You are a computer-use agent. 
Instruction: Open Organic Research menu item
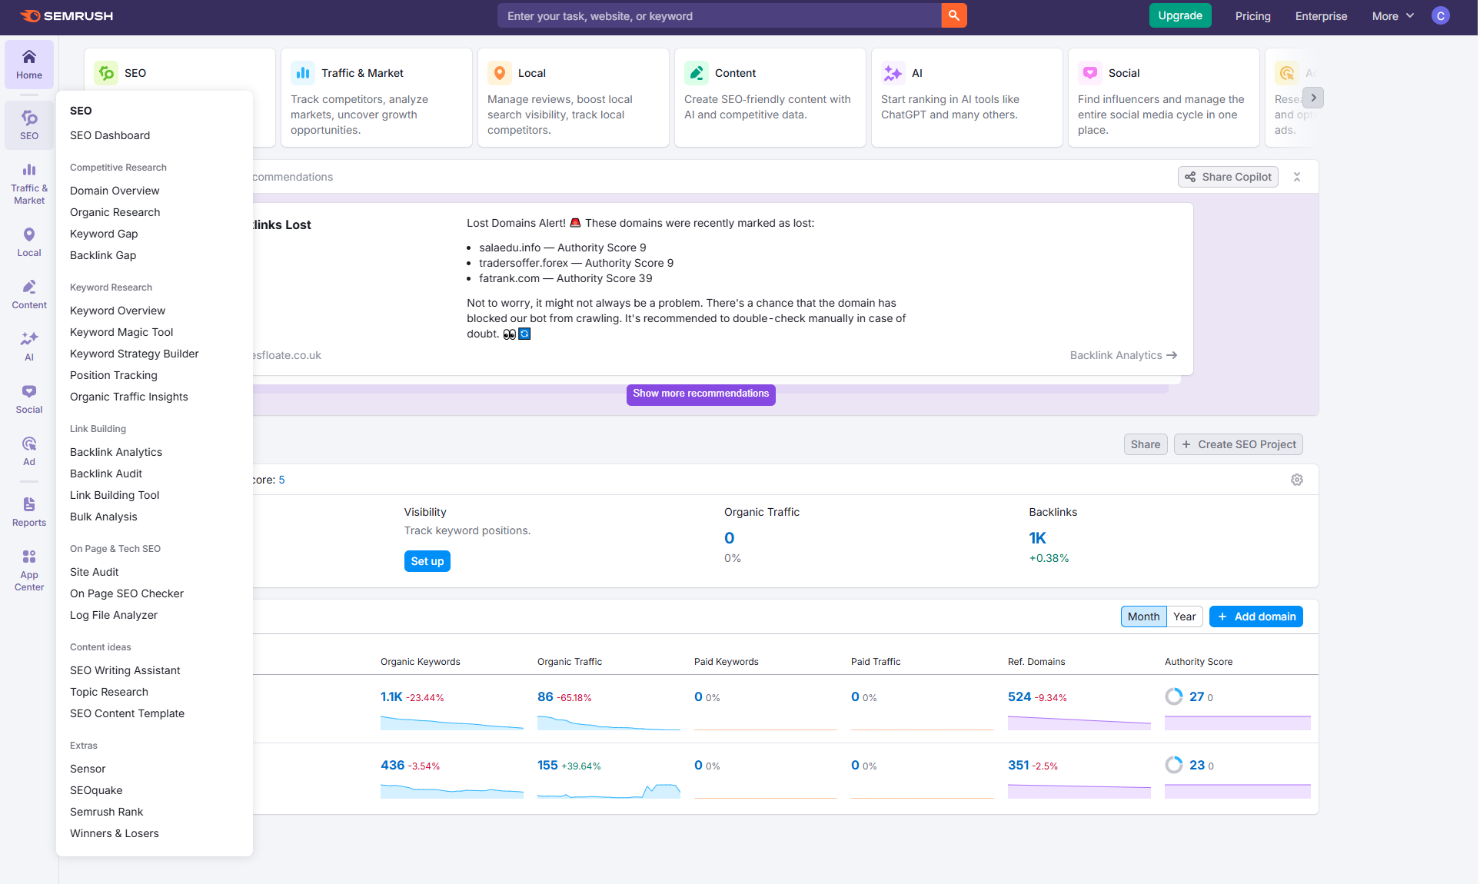pos(115,212)
